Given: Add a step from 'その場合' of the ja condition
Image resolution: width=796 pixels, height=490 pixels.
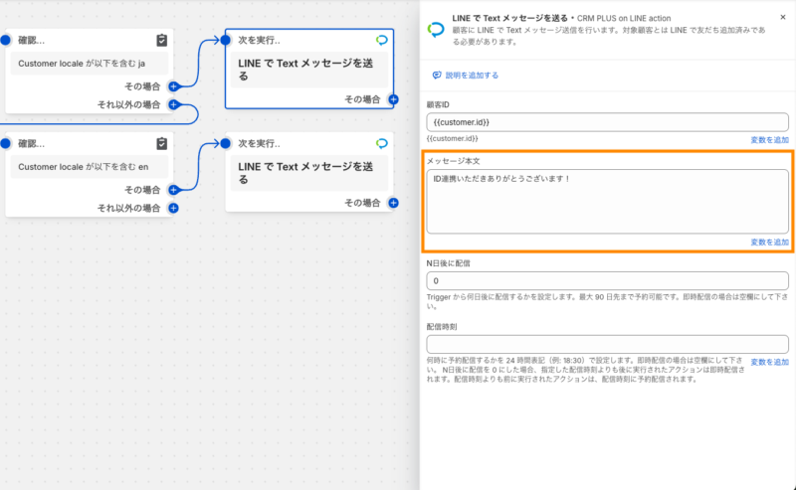Looking at the screenshot, I should [173, 86].
